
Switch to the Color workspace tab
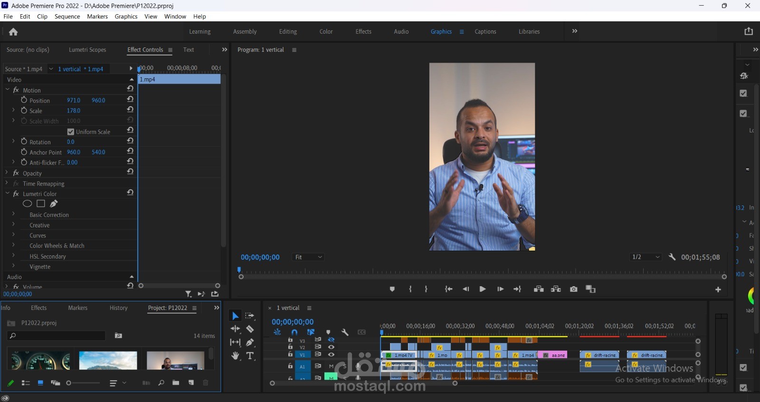point(326,32)
